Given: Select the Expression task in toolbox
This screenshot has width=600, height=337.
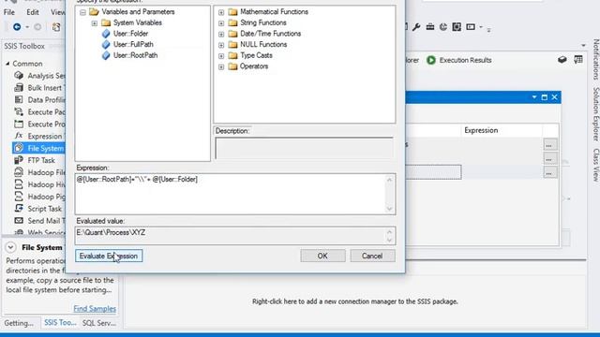Looking at the screenshot, I should (x=39, y=137).
